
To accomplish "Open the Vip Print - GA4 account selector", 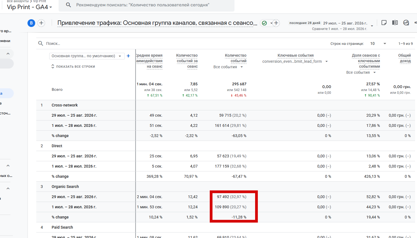I will point(29,7).
